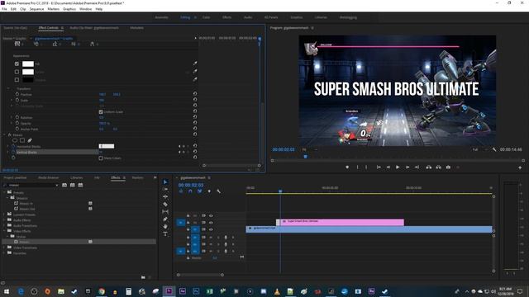Add a marker in the timeline header
529x297 pixels.
click(209, 191)
